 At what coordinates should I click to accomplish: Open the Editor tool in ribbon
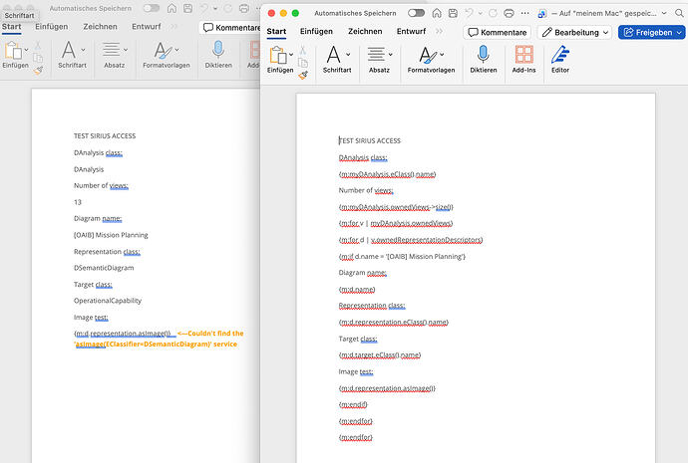pyautogui.click(x=560, y=59)
